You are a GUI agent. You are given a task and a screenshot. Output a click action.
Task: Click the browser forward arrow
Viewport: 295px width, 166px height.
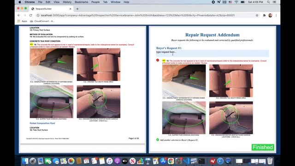click(24, 15)
